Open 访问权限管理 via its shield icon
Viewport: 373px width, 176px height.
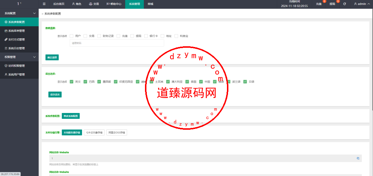point(6,66)
